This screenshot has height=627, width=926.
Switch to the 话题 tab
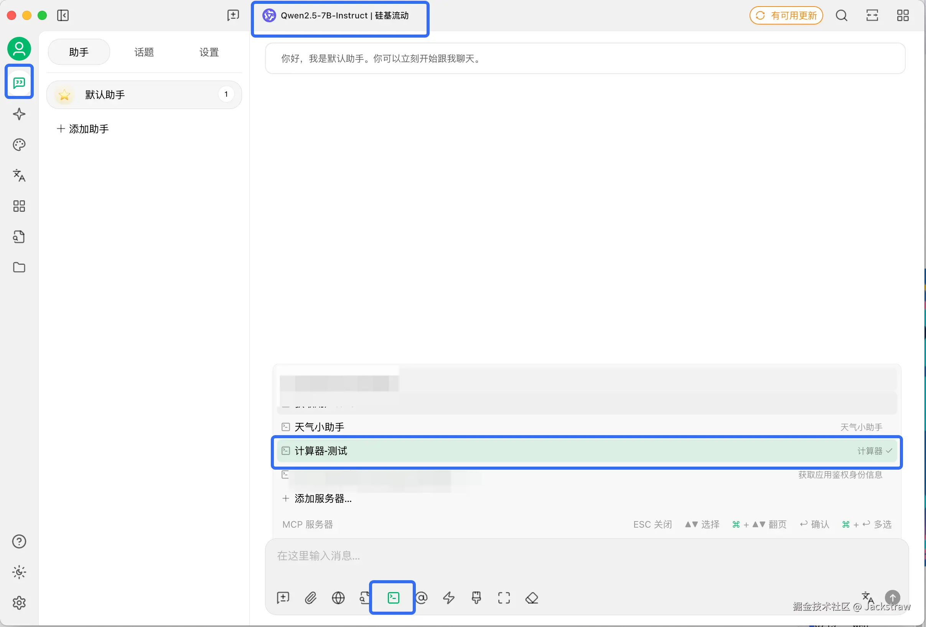(144, 52)
